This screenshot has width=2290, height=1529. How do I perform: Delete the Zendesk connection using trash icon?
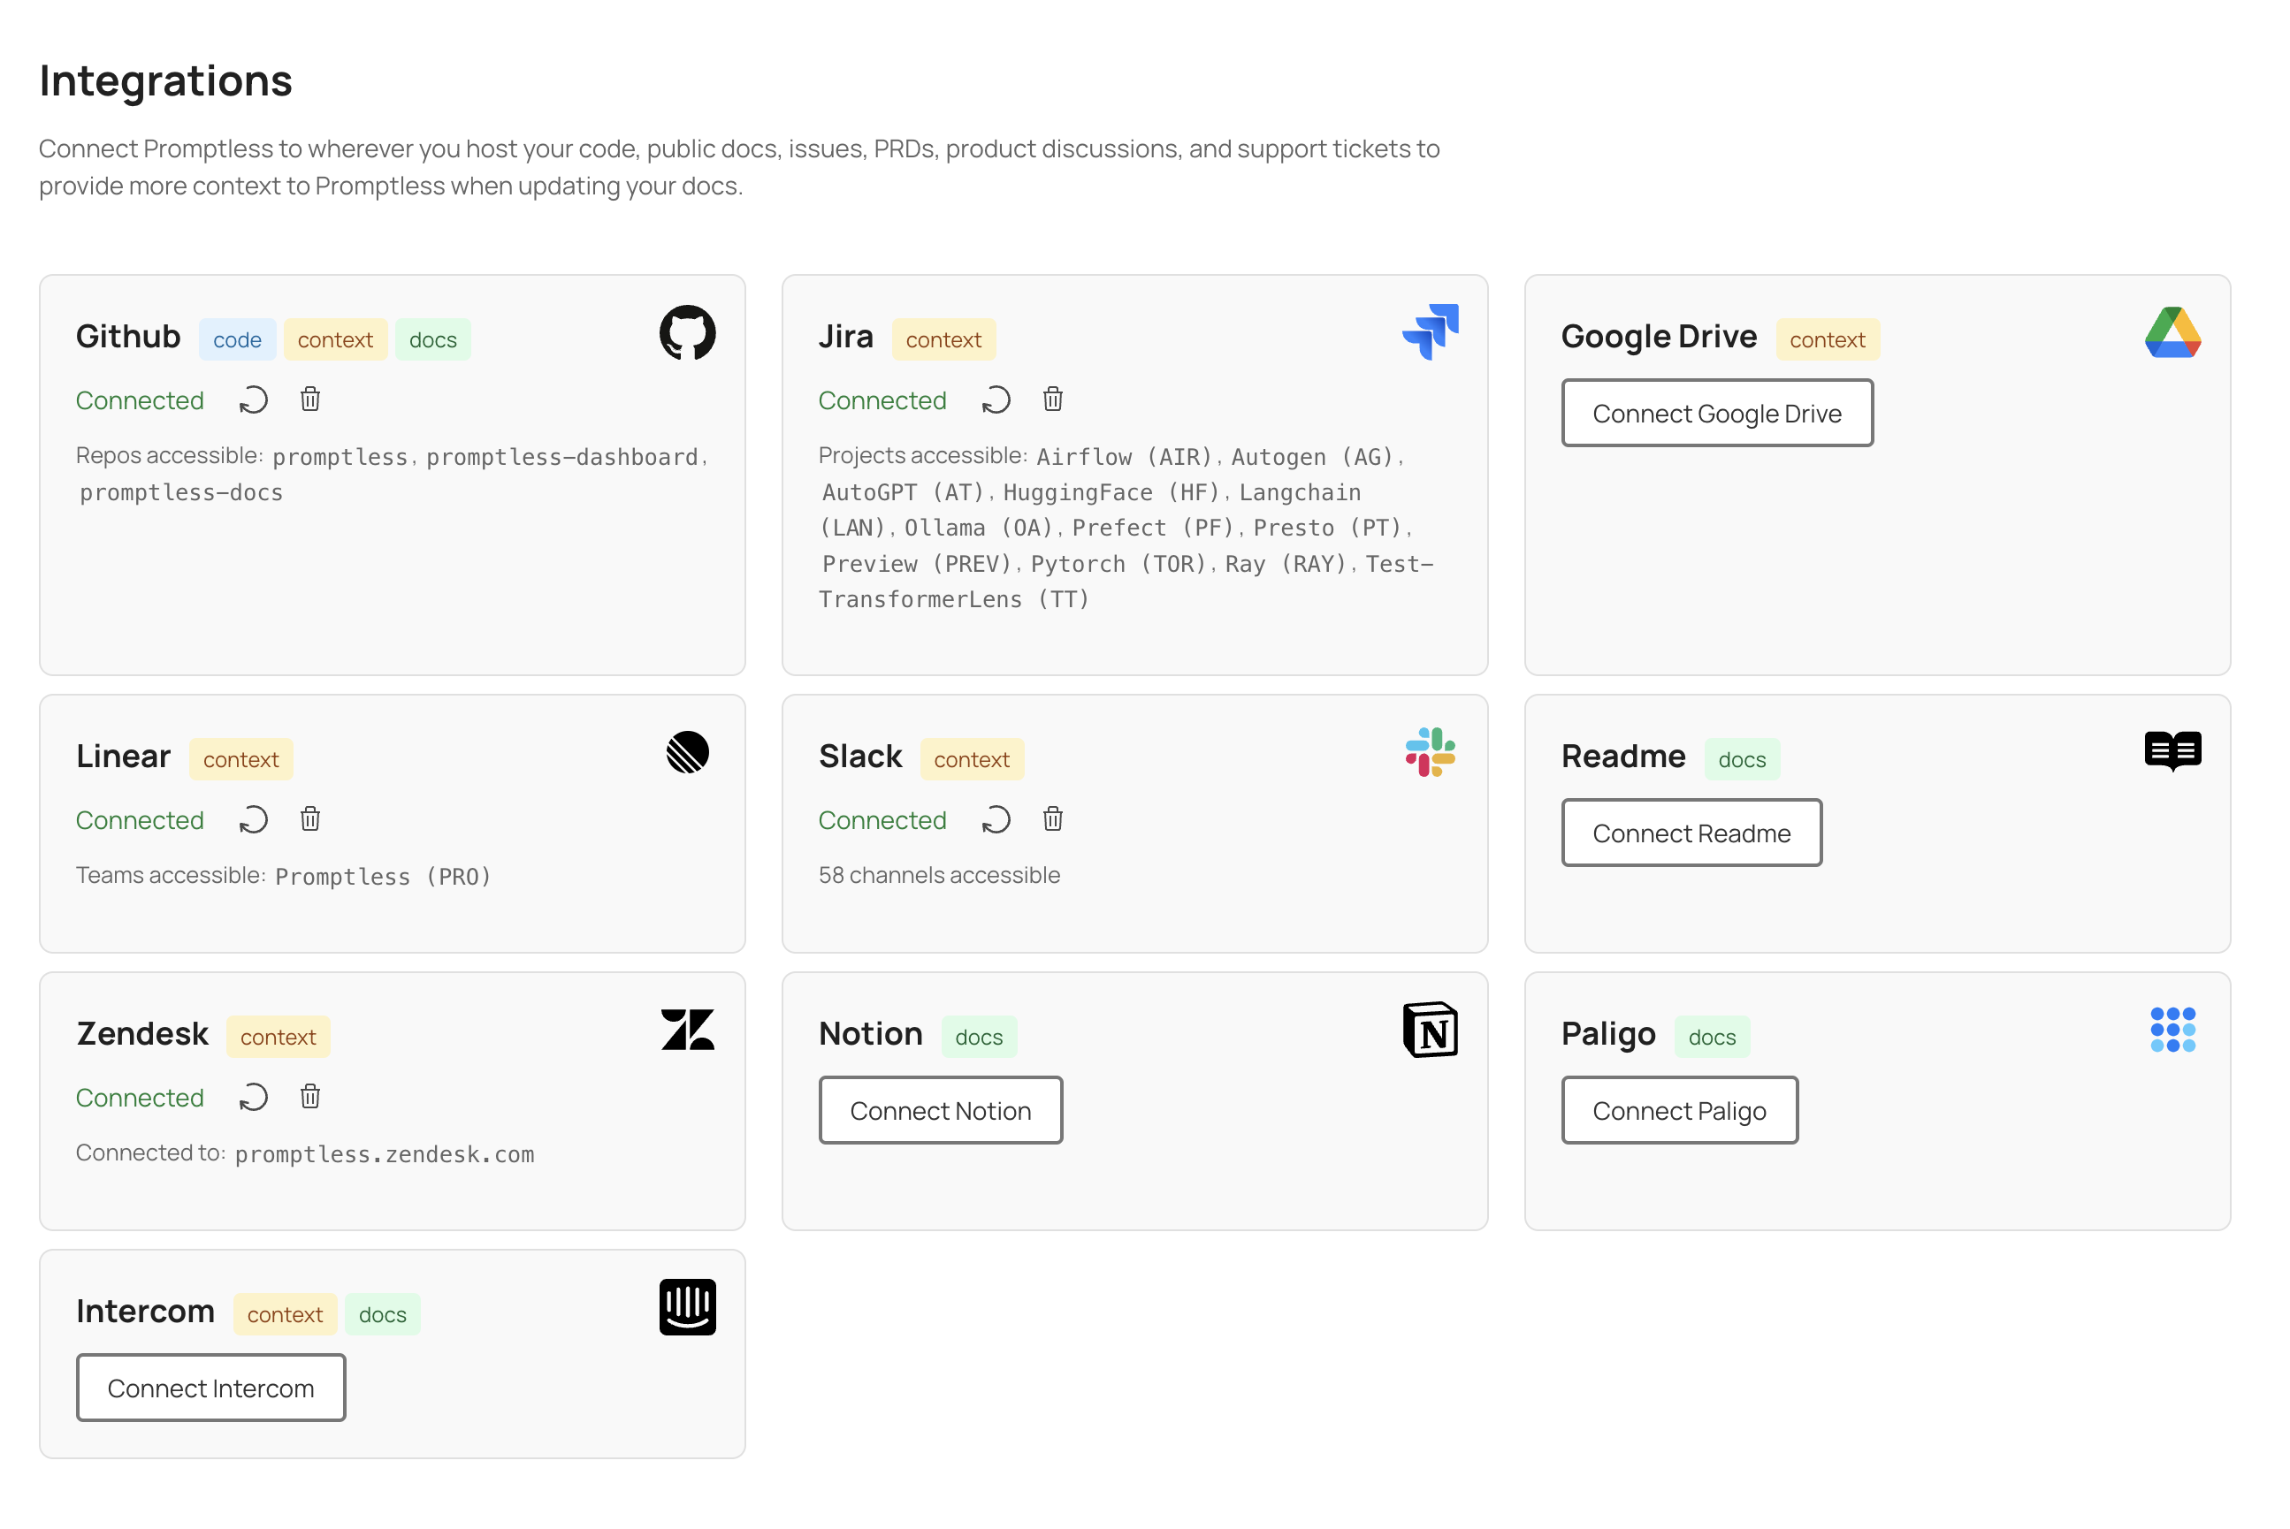tap(310, 1097)
